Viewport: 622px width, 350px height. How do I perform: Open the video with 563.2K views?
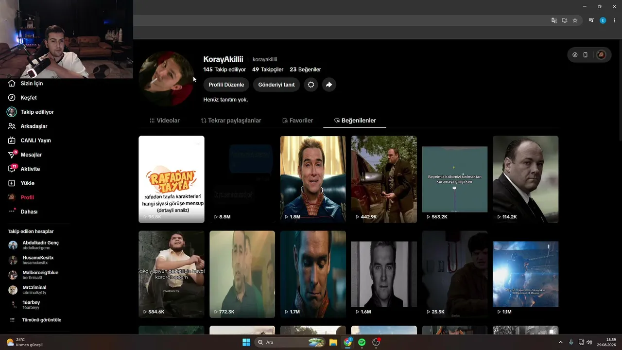(x=455, y=179)
